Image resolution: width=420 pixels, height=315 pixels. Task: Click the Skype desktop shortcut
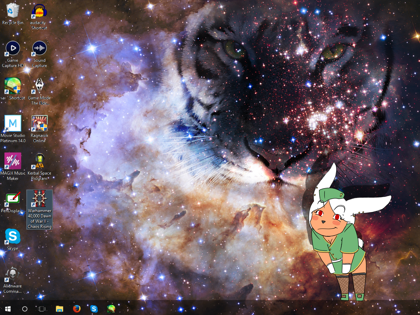point(13,236)
